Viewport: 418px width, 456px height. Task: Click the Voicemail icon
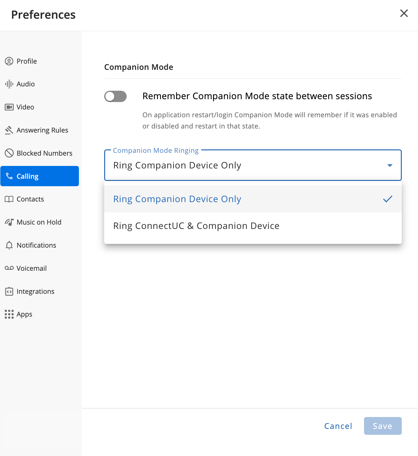coord(9,268)
